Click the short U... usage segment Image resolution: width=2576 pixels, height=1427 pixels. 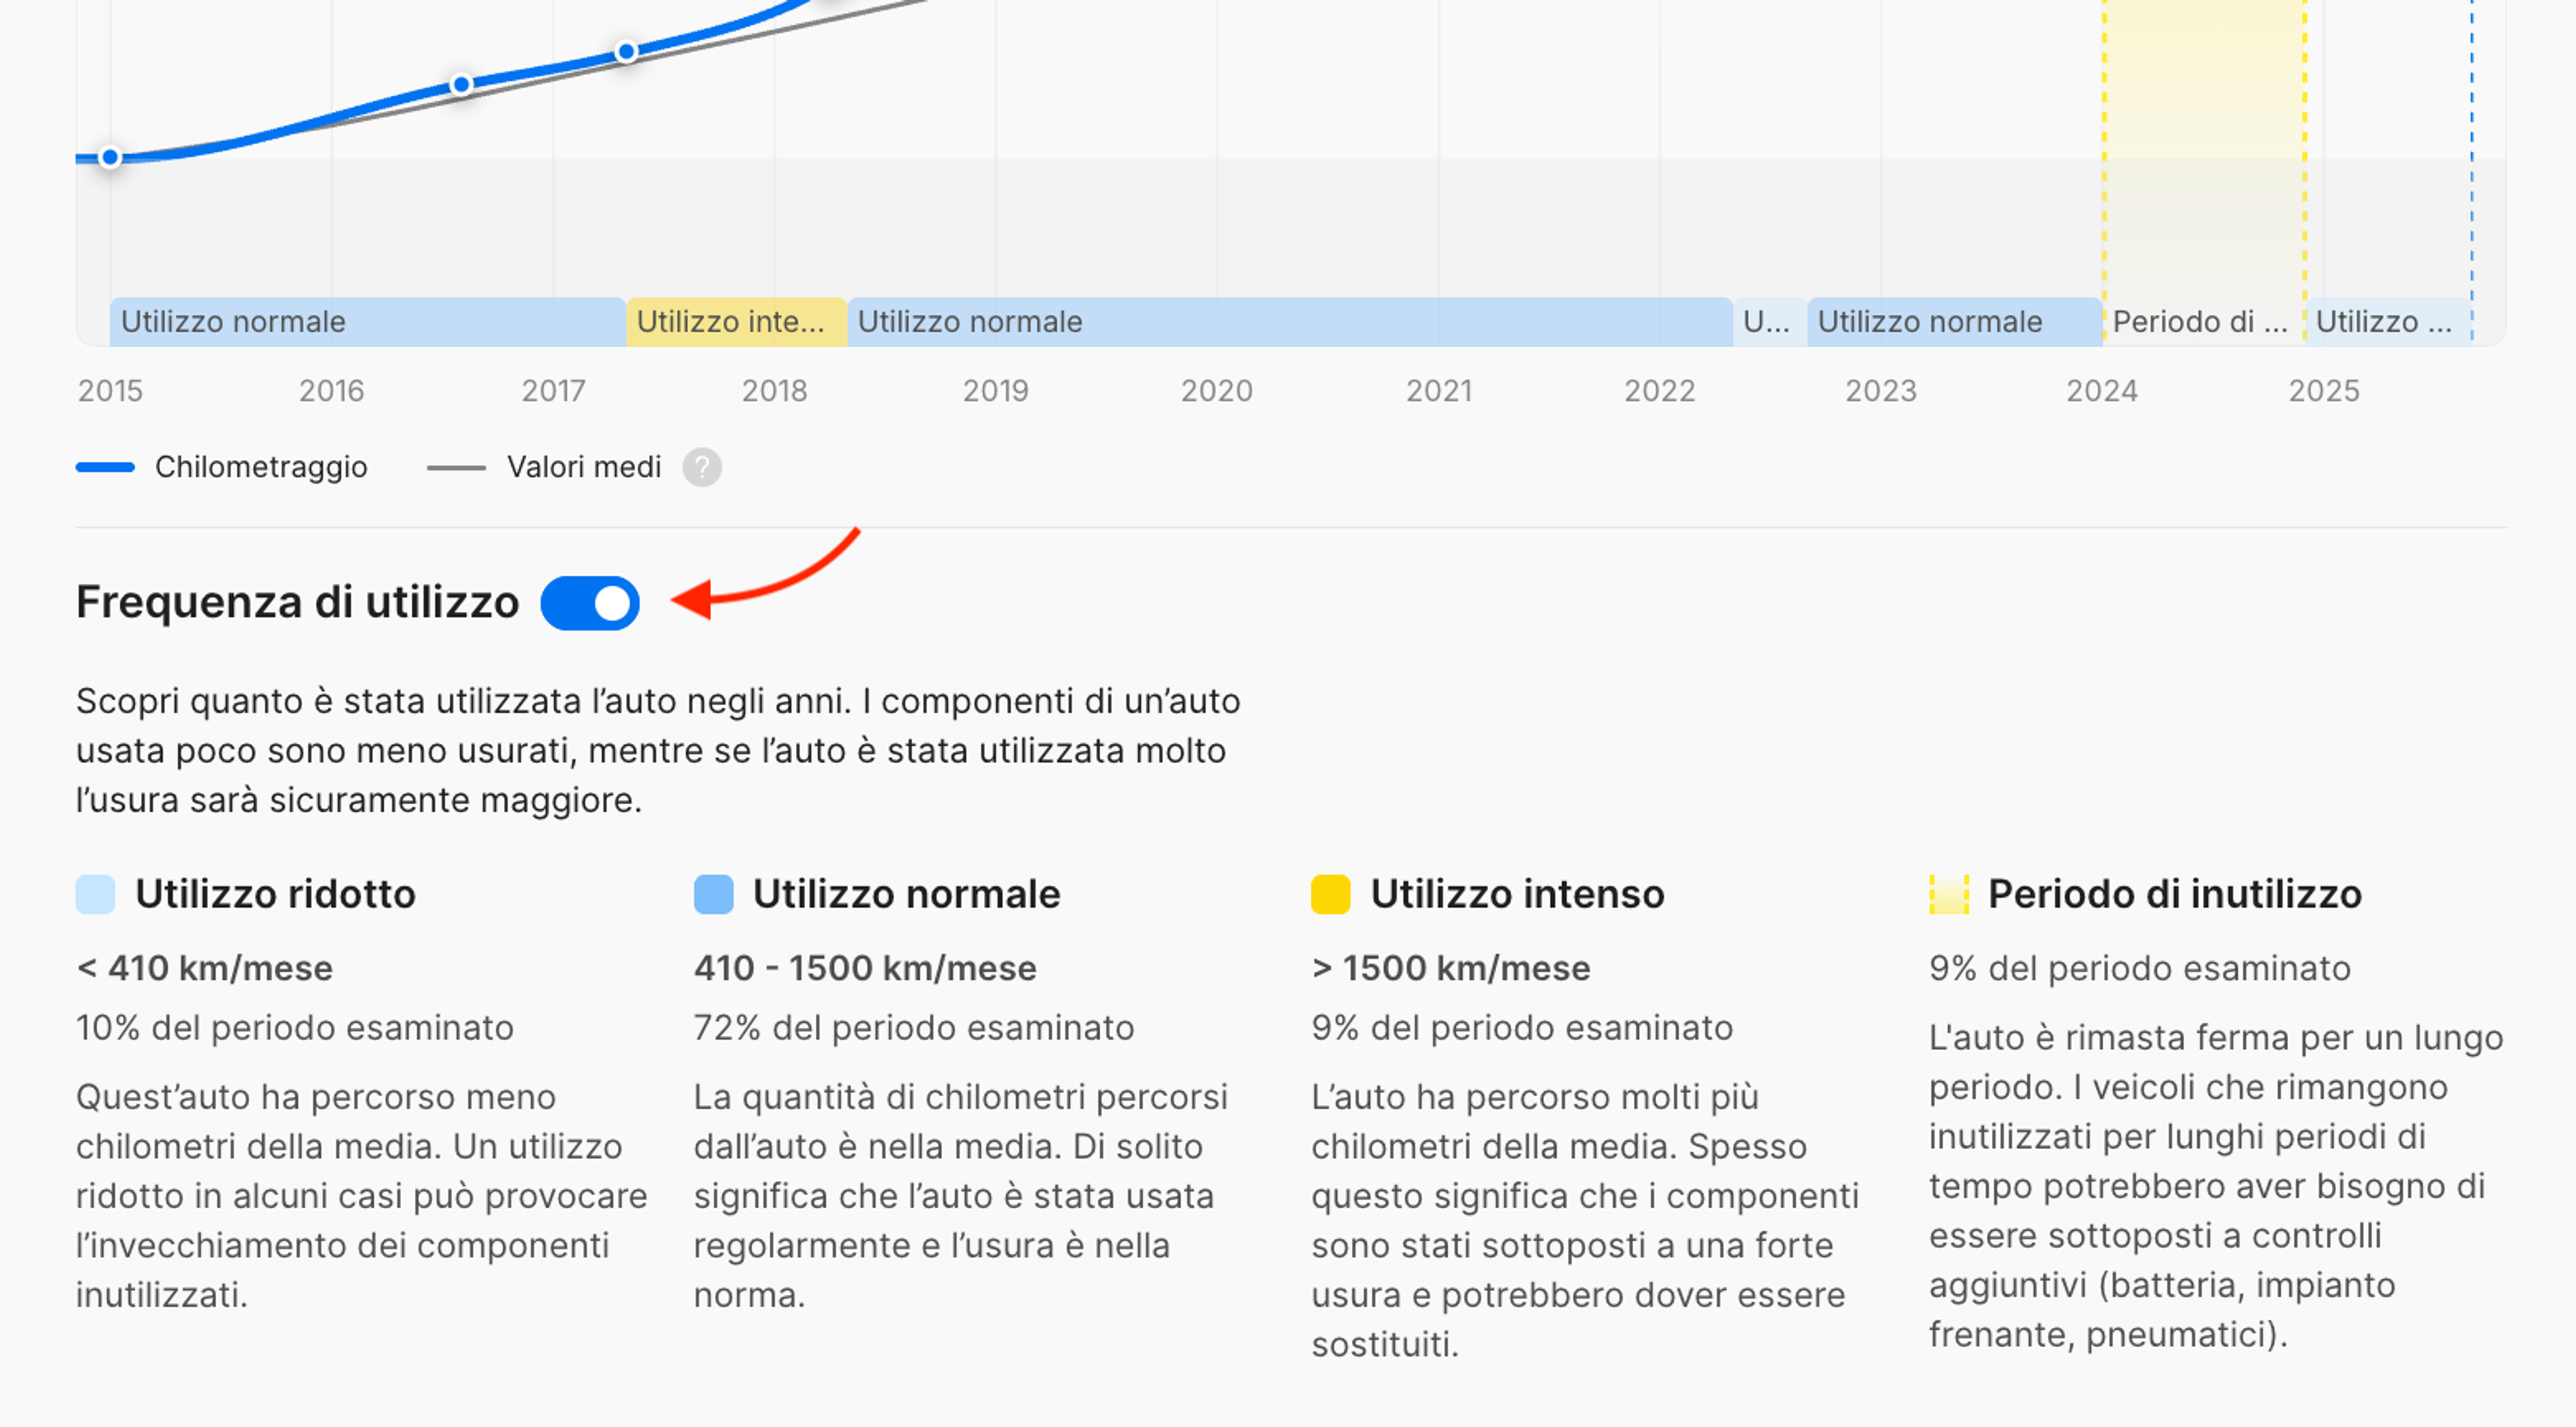tap(1769, 322)
